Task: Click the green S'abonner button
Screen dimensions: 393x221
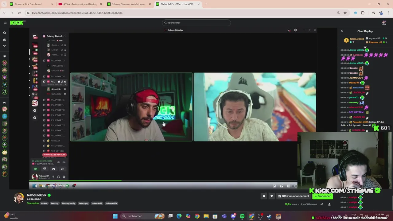Action: point(323,196)
